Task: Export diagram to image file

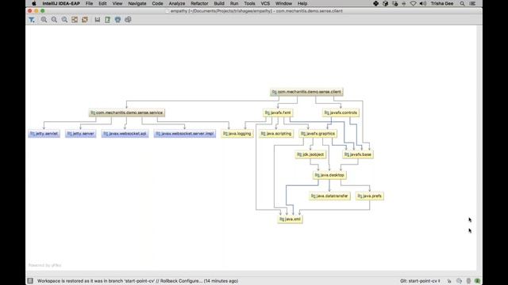Action: tap(108, 20)
